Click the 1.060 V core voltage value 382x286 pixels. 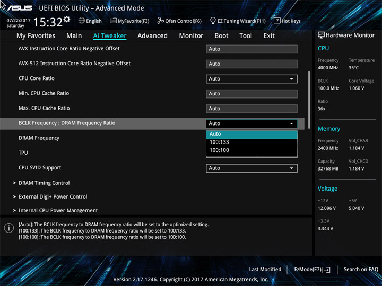coord(357,88)
